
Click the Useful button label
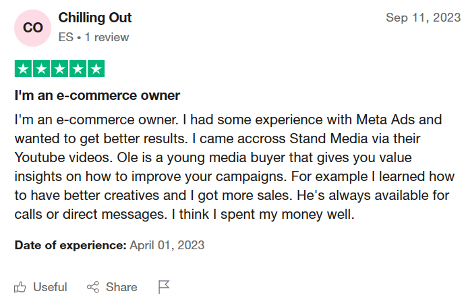50,287
